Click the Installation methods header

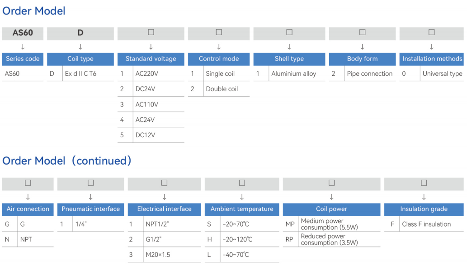[432, 59]
